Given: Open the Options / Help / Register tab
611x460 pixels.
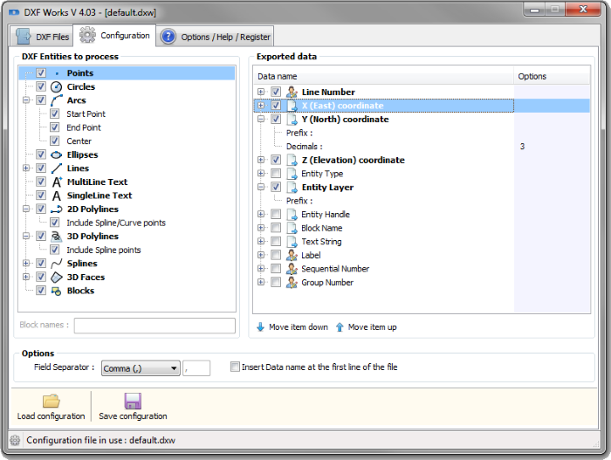Looking at the screenshot, I should pos(215,37).
